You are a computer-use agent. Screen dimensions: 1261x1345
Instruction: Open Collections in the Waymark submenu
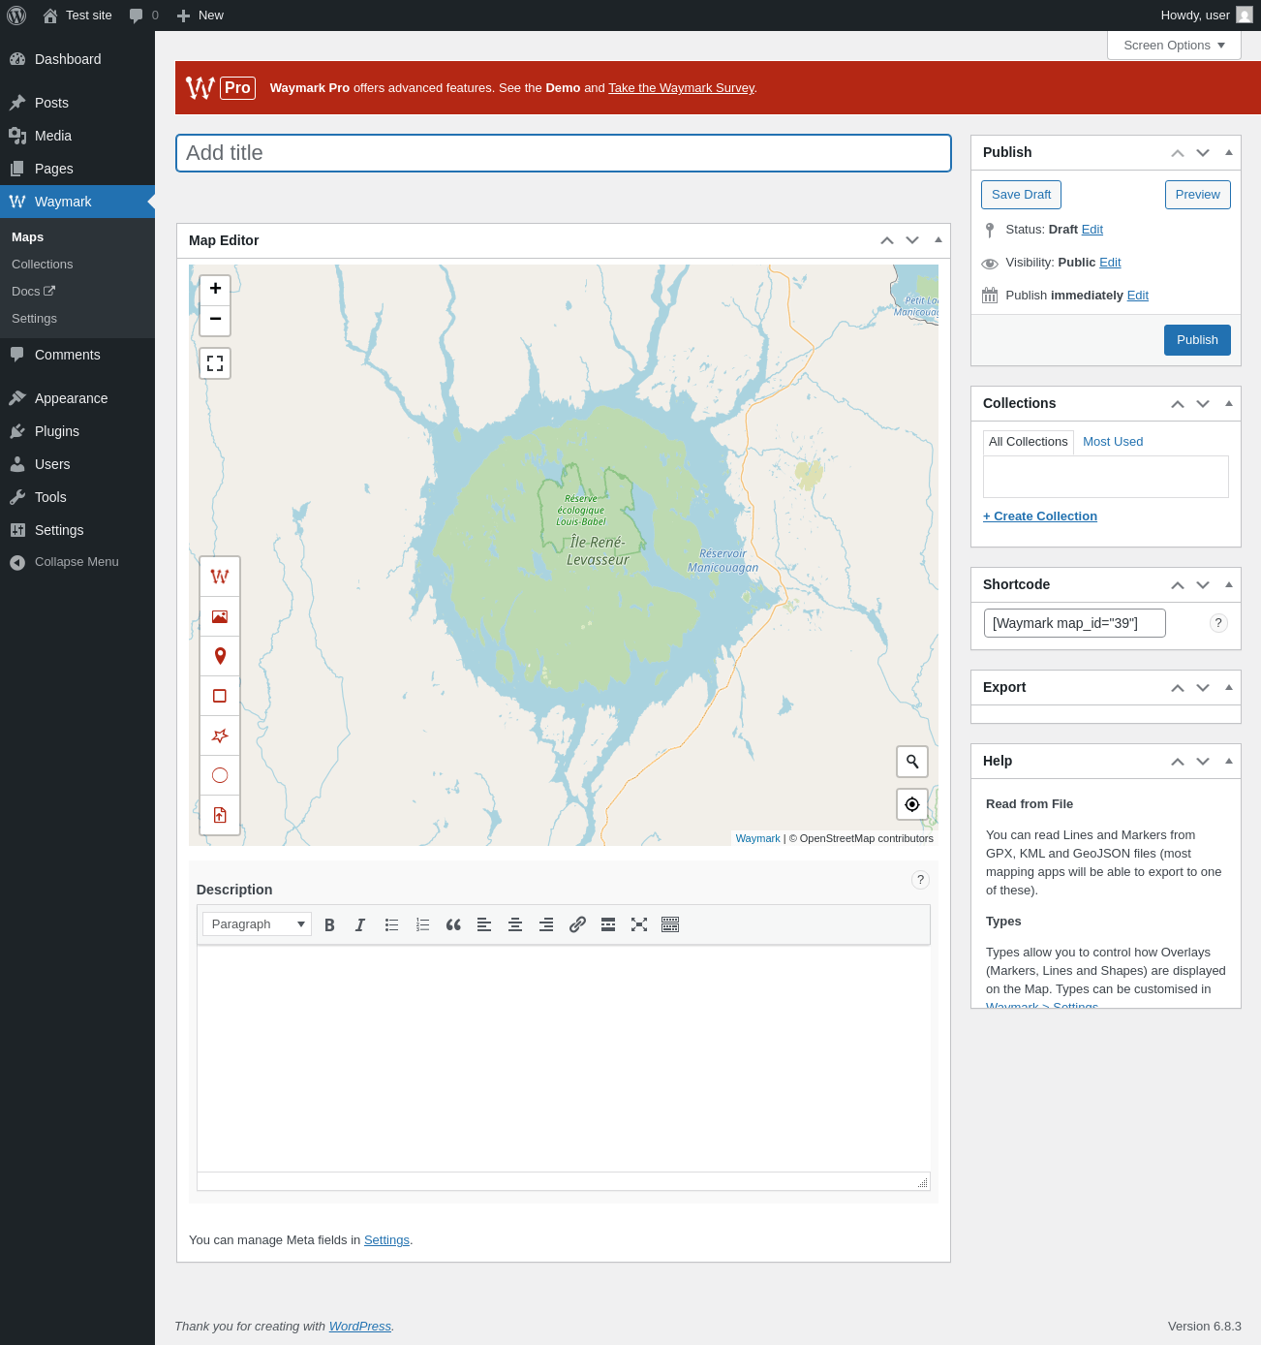(x=43, y=265)
